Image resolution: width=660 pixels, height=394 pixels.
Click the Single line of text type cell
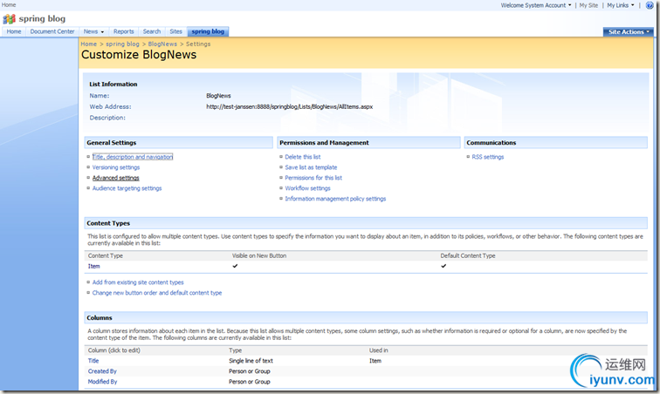[251, 361]
